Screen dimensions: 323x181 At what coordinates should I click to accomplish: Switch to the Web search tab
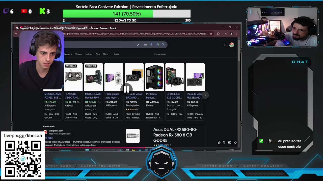(x=98, y=54)
